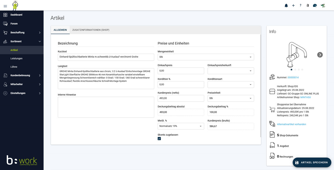Screen dimensions: 334x170
Task: Open shop article number MINTASU link
Action: pyautogui.click(x=306, y=97)
